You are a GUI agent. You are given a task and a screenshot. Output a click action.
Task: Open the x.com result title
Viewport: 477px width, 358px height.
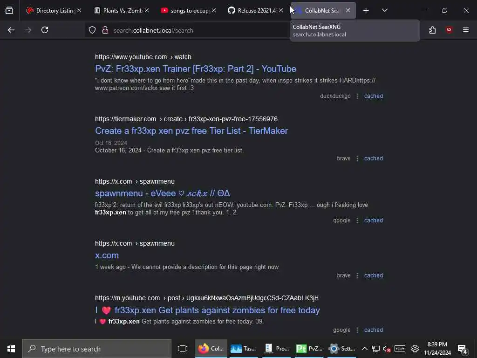[x=107, y=255]
